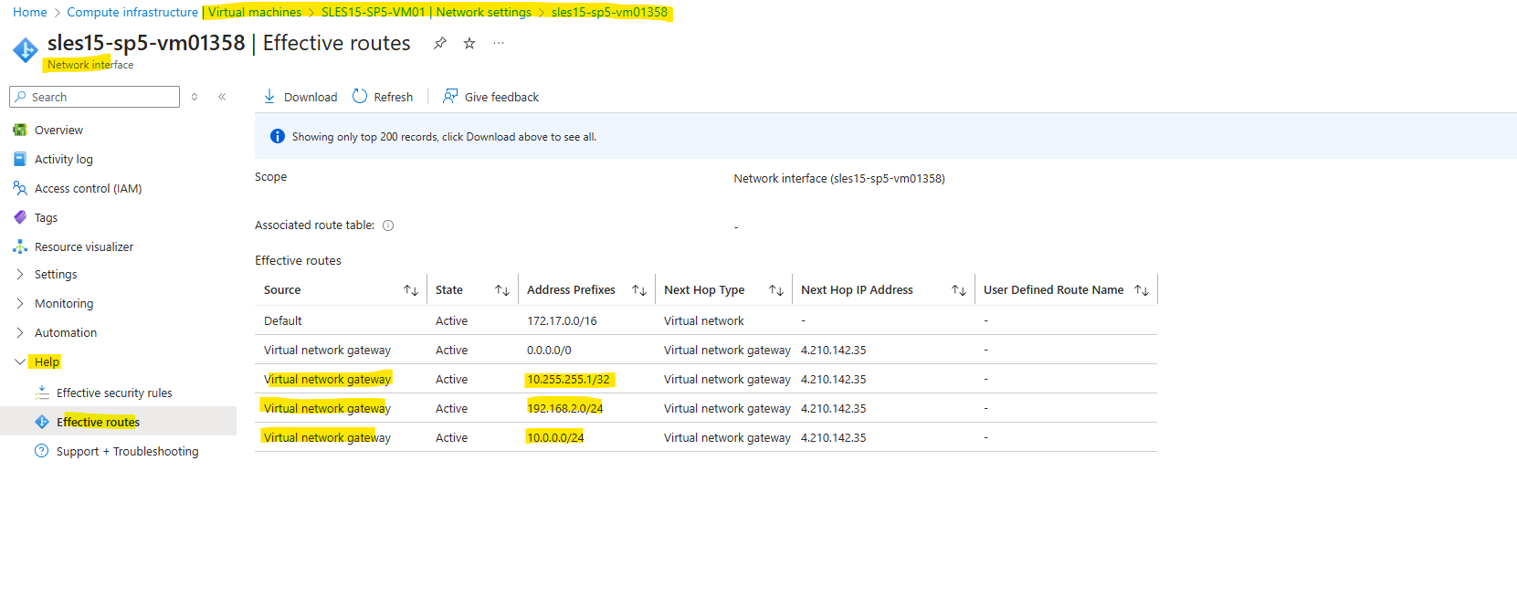The image size is (1517, 597).
Task: Select address prefix 10.0.0.0/24 cell
Action: [555, 437]
